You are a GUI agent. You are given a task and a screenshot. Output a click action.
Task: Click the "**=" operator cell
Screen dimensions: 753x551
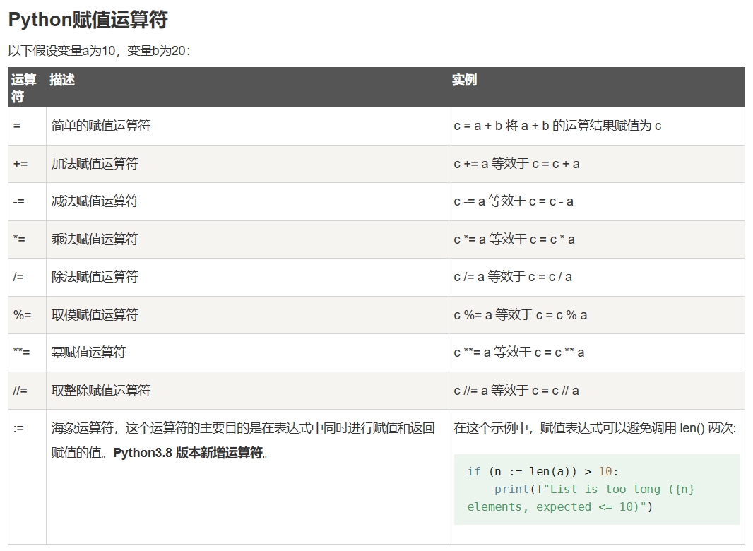[22, 352]
